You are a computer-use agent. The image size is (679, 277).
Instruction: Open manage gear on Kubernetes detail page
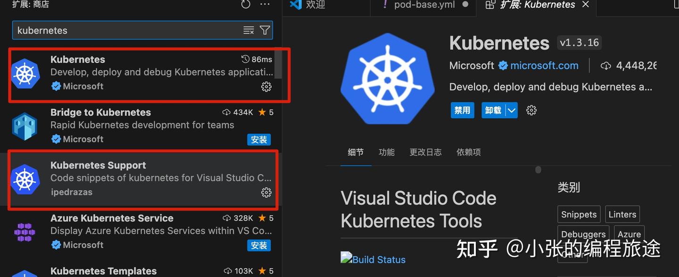coord(531,110)
